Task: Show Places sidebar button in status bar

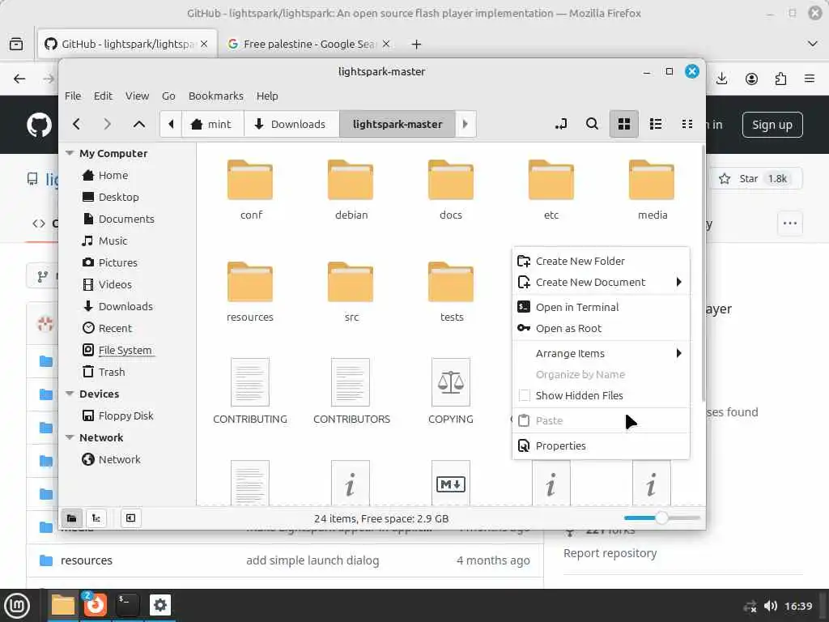Action: point(72,518)
